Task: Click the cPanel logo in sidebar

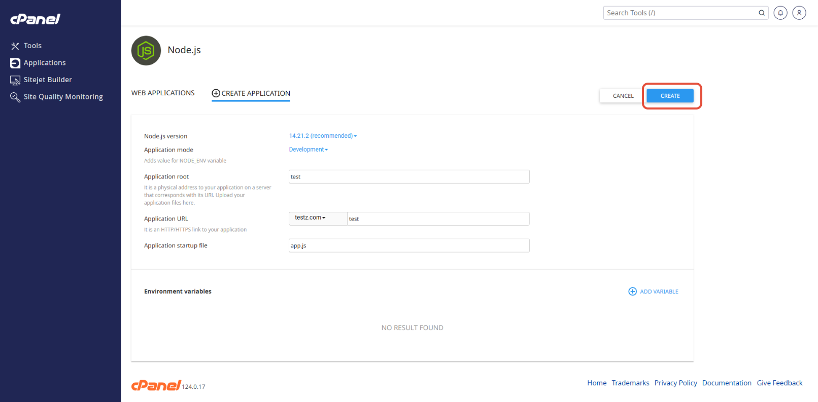Action: [35, 19]
